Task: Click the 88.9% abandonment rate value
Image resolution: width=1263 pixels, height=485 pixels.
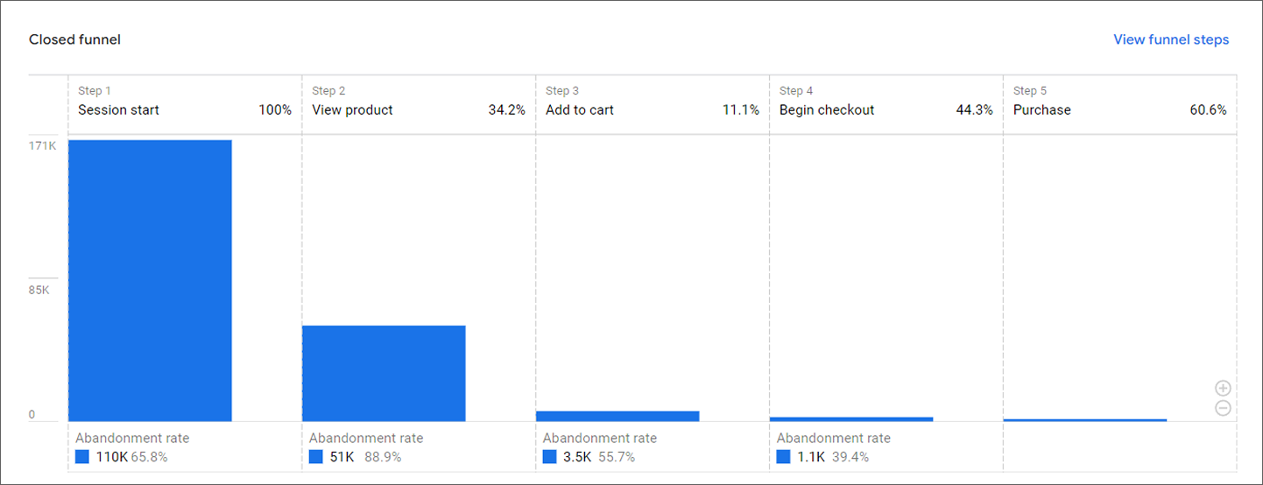Action: tap(383, 457)
